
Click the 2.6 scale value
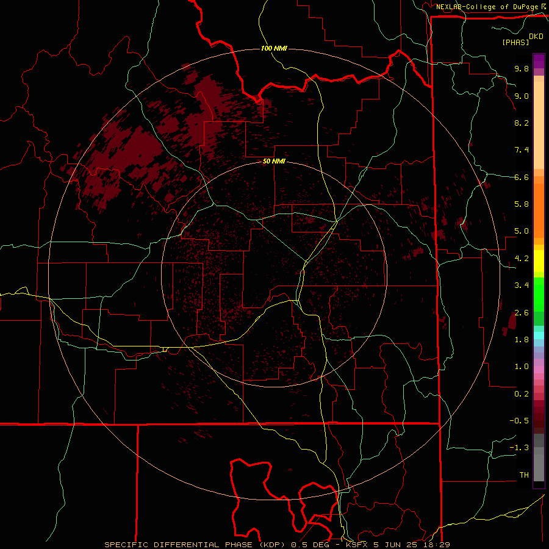click(x=522, y=313)
